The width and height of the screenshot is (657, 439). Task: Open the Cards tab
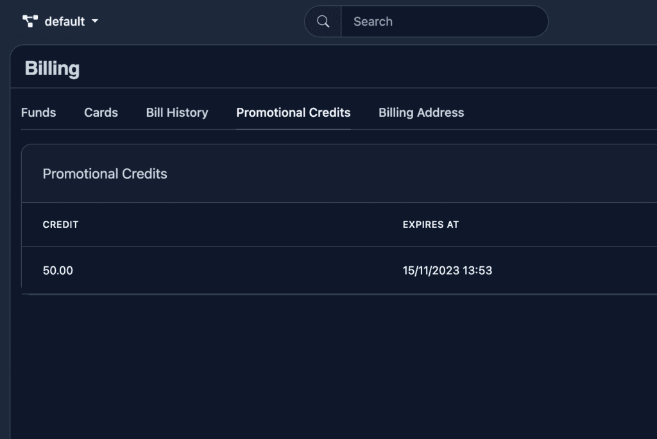pyautogui.click(x=101, y=112)
